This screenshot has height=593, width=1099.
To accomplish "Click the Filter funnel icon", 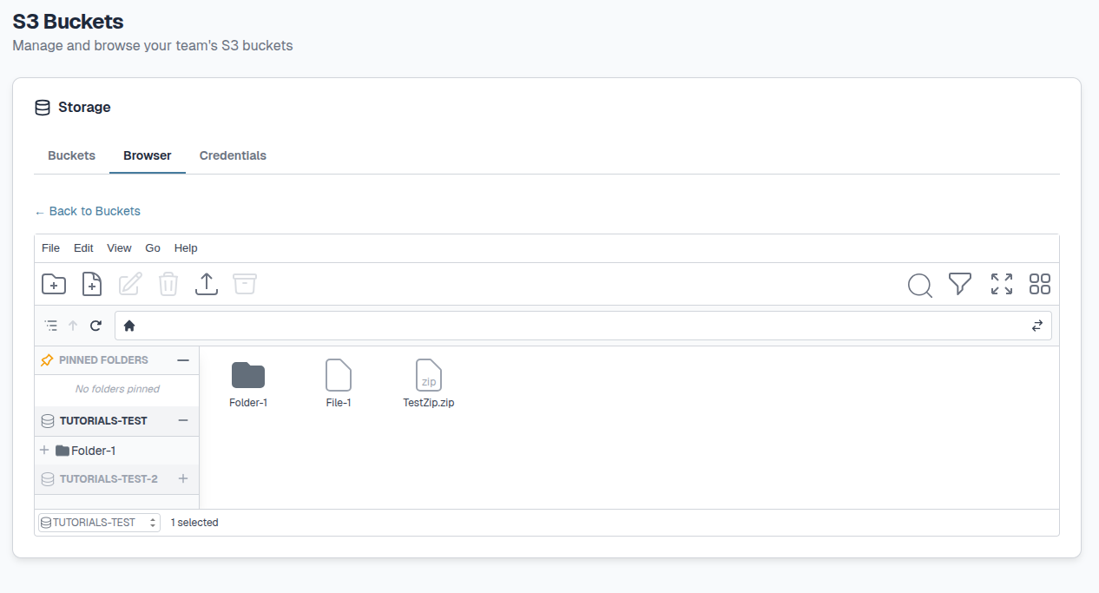I will [x=959, y=284].
